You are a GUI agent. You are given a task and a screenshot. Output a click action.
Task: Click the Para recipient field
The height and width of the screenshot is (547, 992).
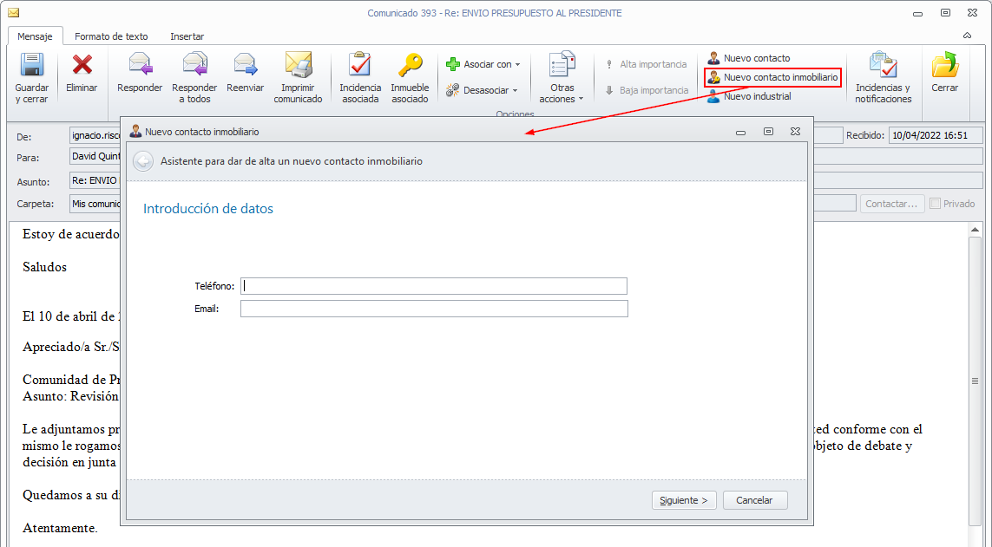click(x=95, y=156)
